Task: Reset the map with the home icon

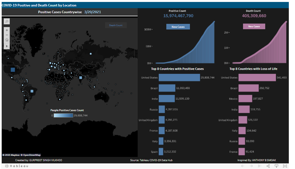Action: coord(6,40)
